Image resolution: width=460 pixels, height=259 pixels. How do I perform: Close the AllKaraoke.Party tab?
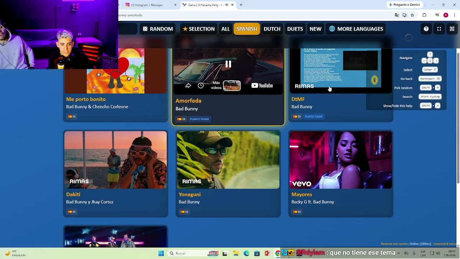point(232,5)
